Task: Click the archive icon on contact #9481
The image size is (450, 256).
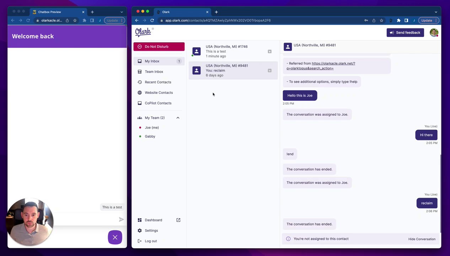Action: tap(269, 70)
